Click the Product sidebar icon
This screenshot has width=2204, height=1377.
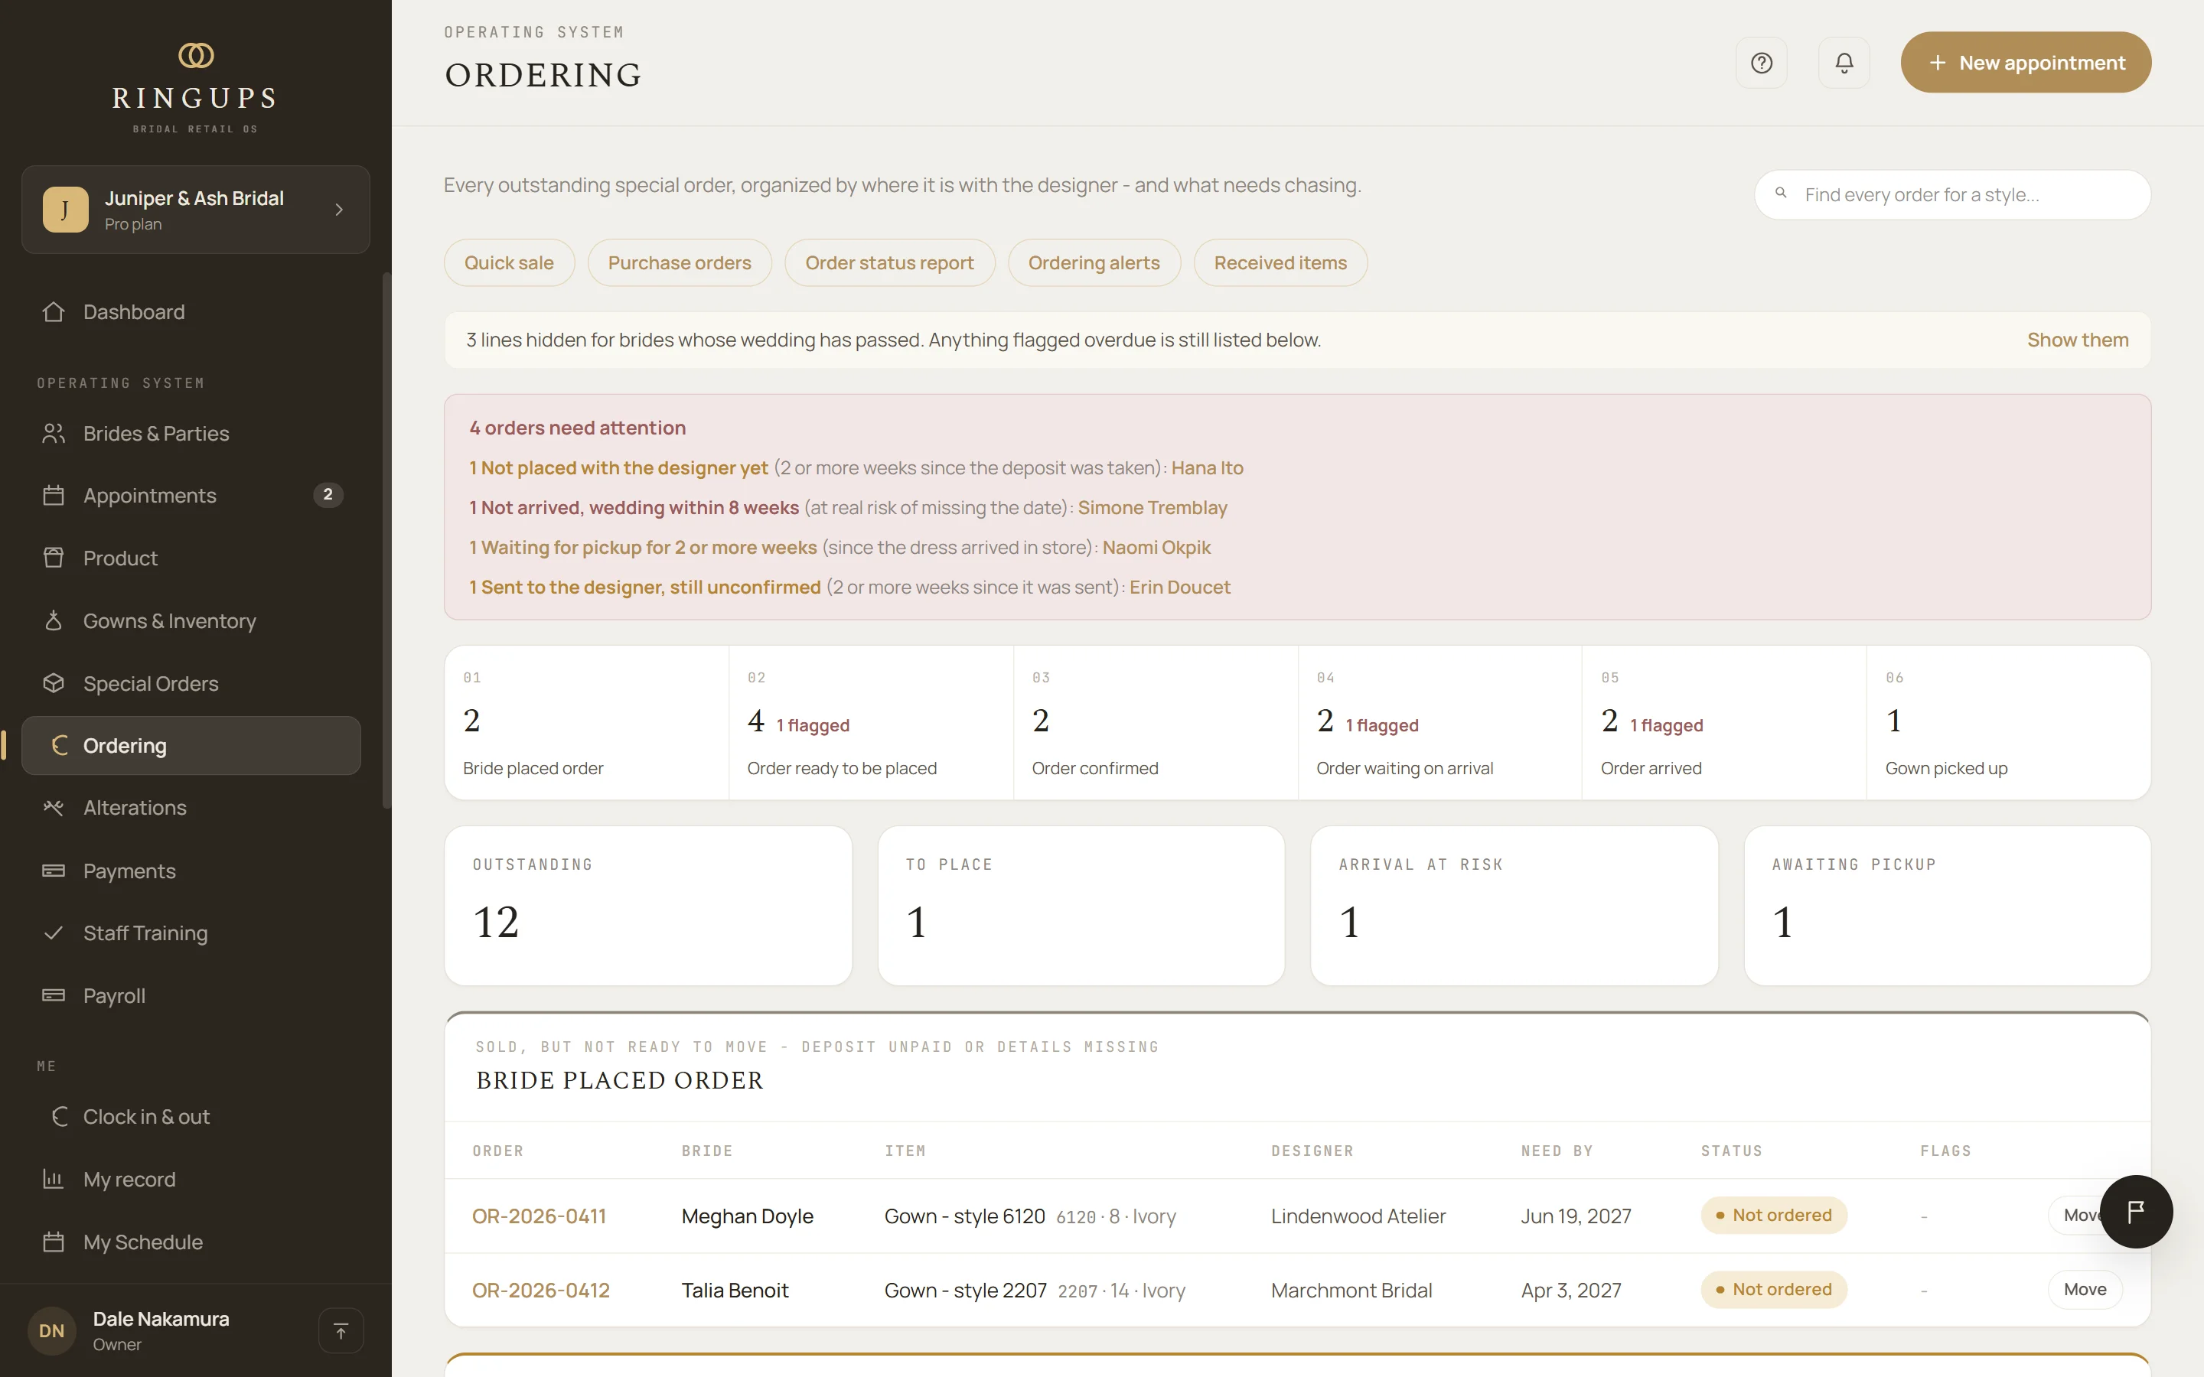54,558
